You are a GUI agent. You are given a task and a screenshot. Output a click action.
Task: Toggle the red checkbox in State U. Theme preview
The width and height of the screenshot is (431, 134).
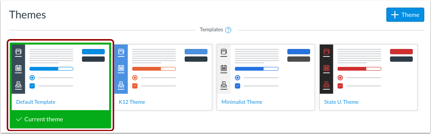coord(340,86)
